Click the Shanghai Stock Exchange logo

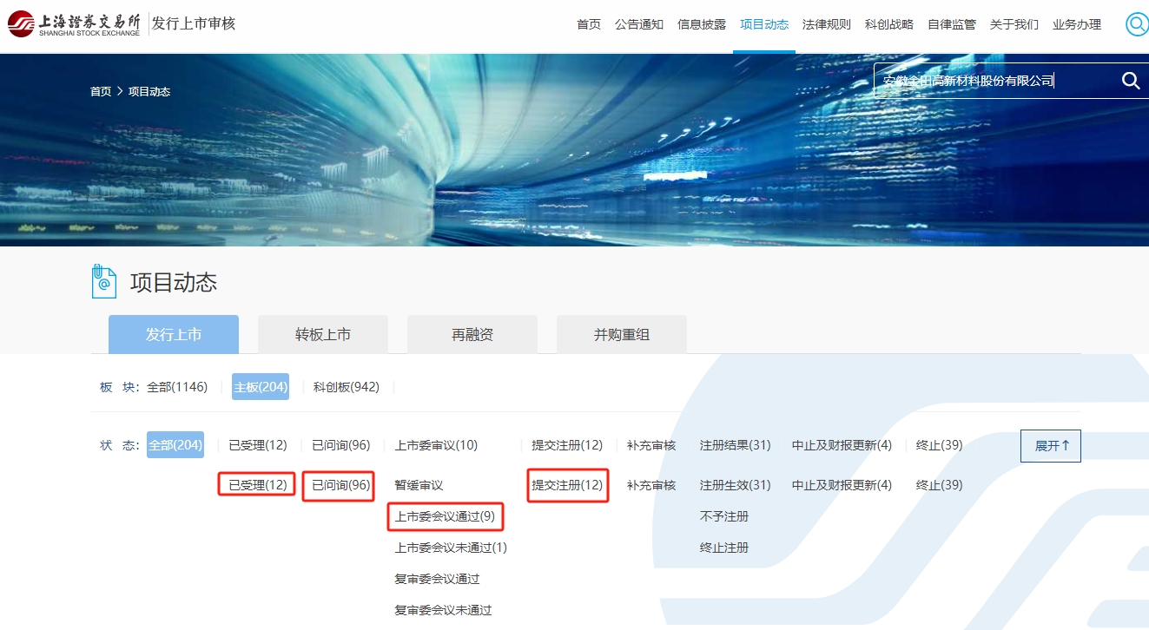(74, 24)
